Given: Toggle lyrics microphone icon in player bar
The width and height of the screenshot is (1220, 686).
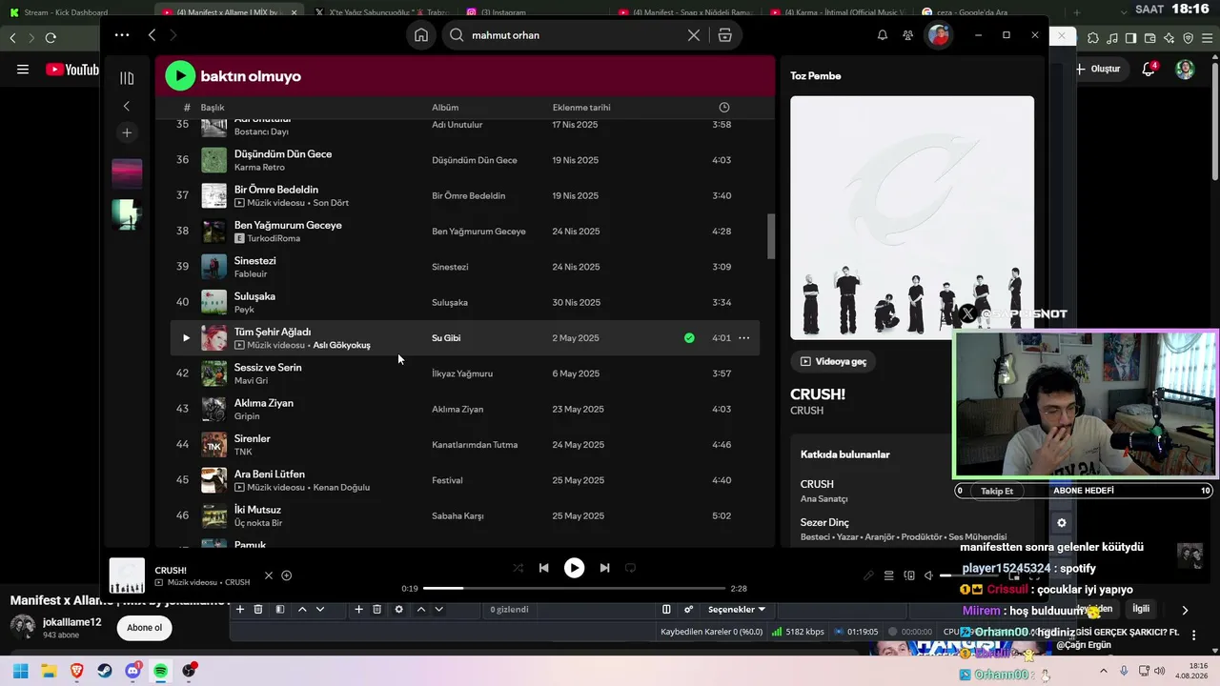Looking at the screenshot, I should [868, 575].
